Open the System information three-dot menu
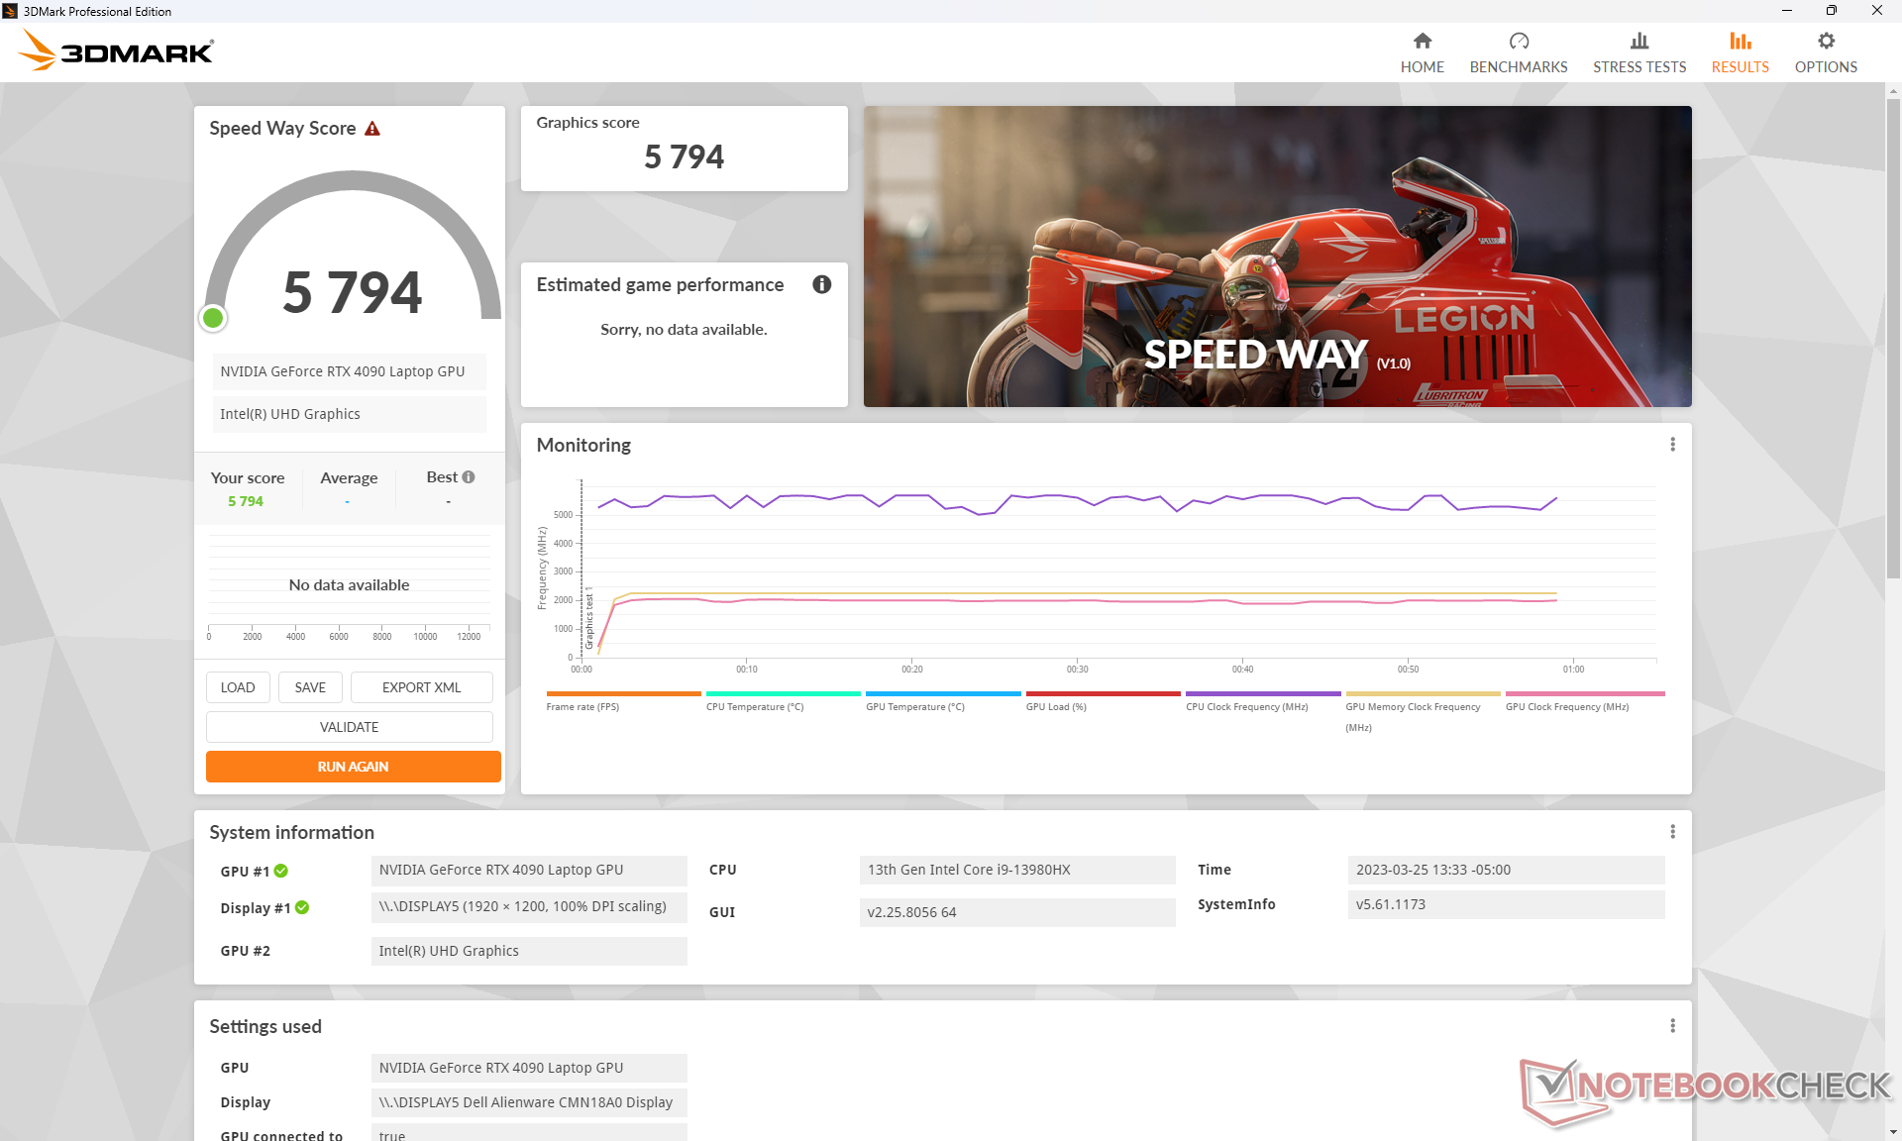 (1672, 832)
